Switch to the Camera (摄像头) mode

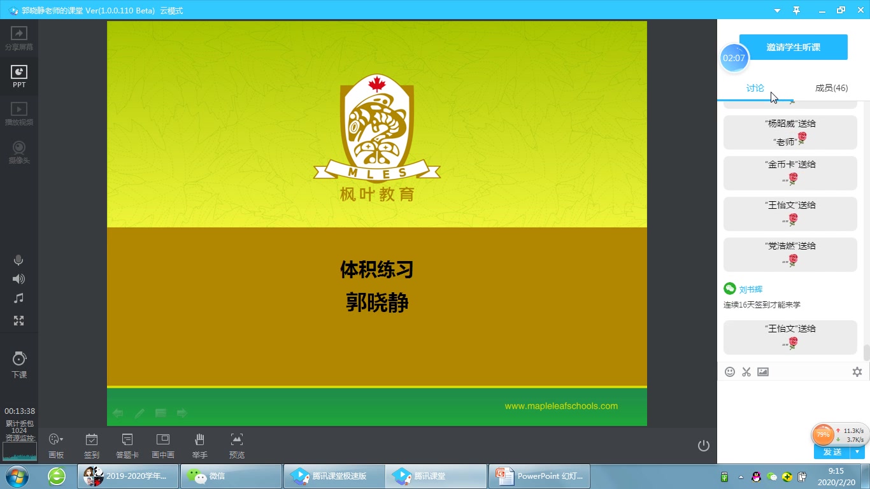coord(19,152)
